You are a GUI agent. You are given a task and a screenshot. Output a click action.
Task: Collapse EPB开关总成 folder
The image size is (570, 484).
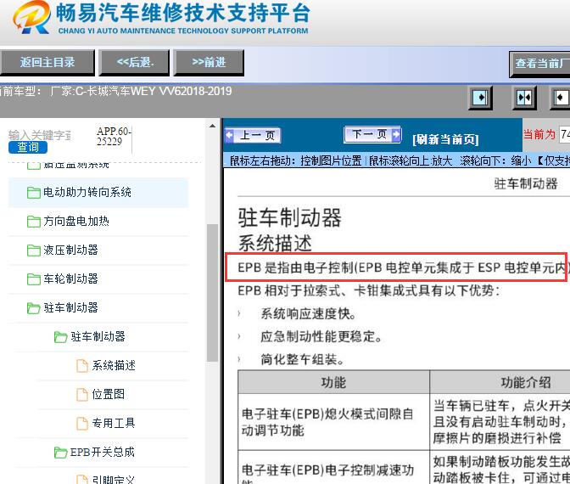point(102,452)
